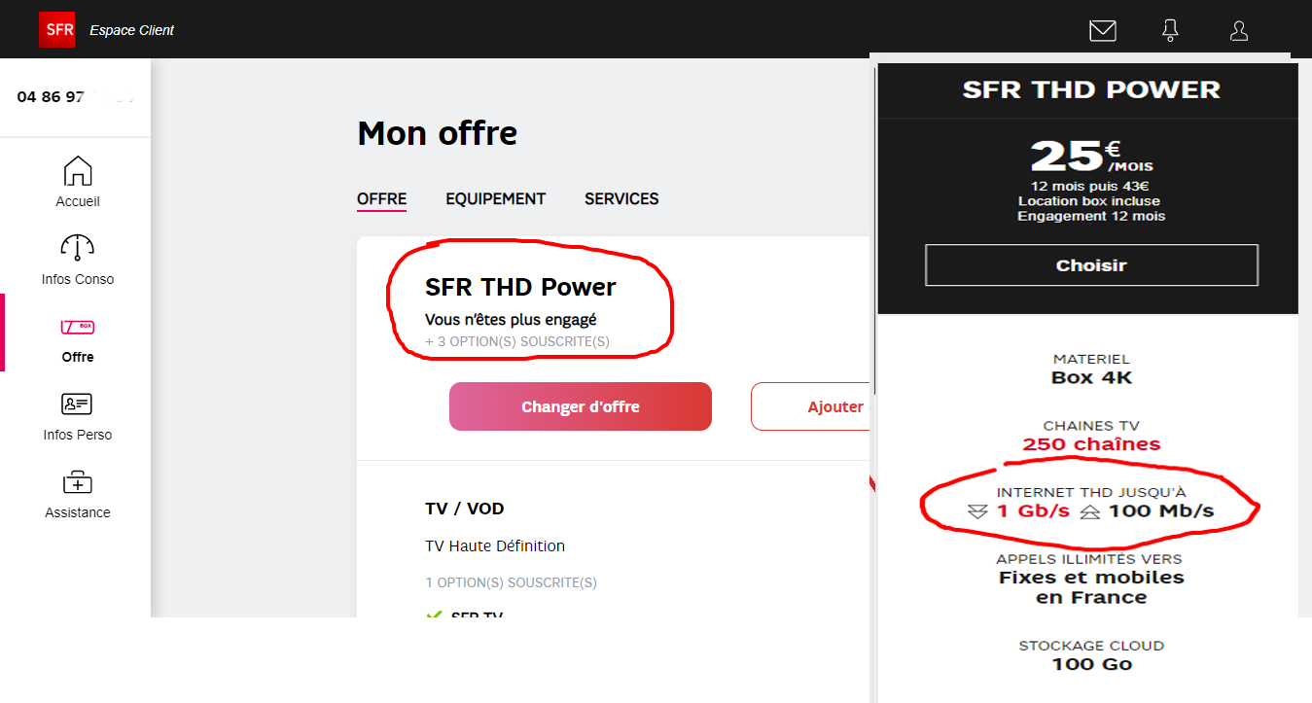This screenshot has width=1312, height=703.
Task: Open the Assistance first-aid kit icon
Action: [78, 482]
